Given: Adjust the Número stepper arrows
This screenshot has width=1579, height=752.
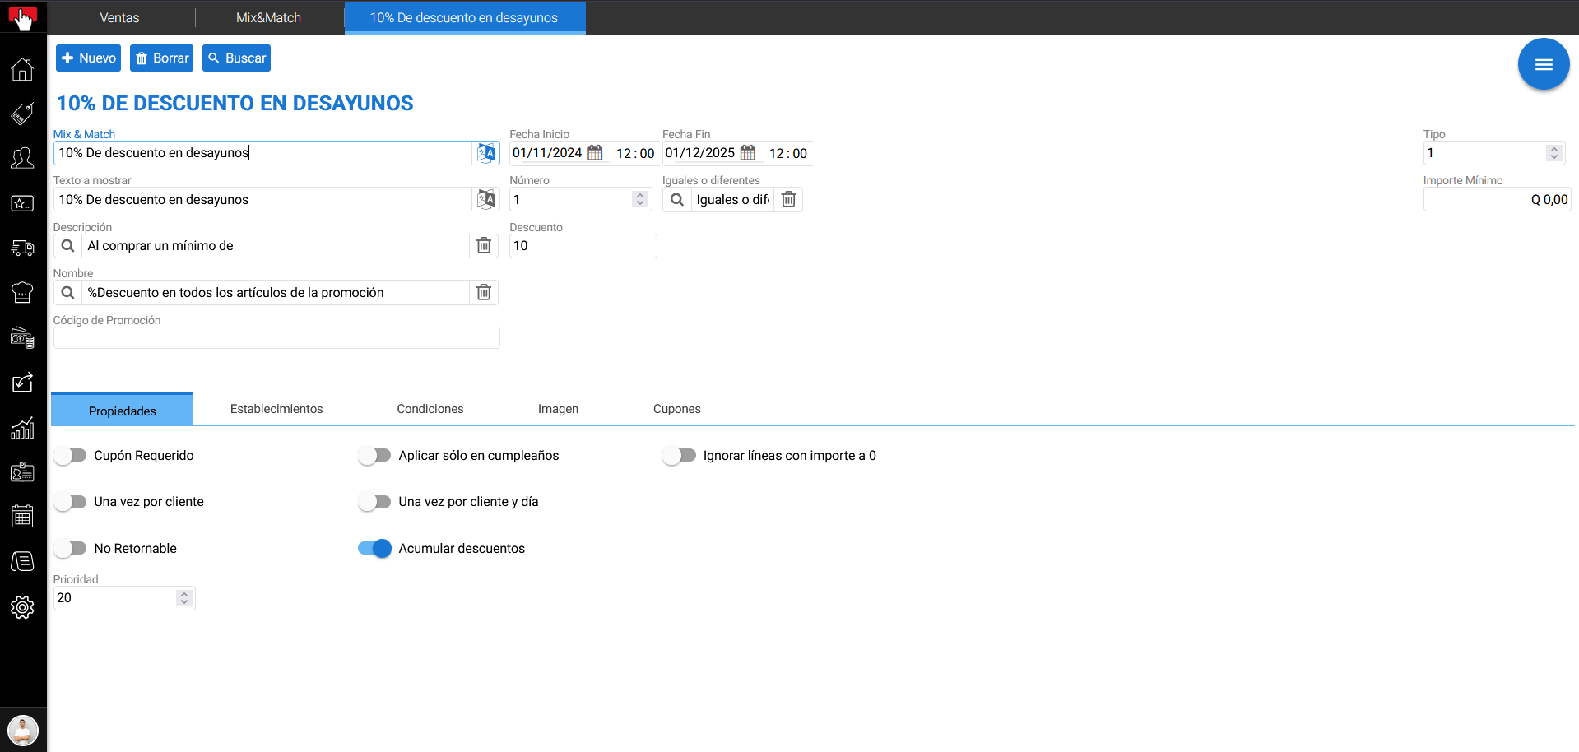Looking at the screenshot, I should point(639,200).
